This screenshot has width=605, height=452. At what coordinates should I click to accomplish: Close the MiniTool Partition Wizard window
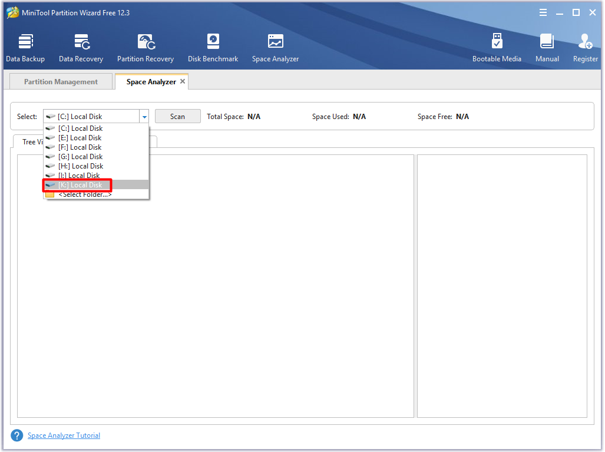coord(593,13)
